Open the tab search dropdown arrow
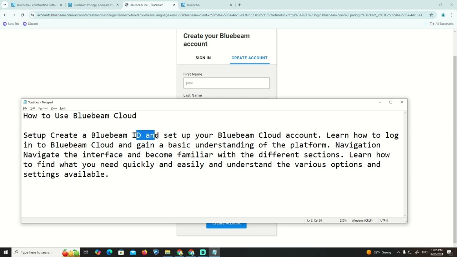Screen dimensions: 457x257 point(5,5)
